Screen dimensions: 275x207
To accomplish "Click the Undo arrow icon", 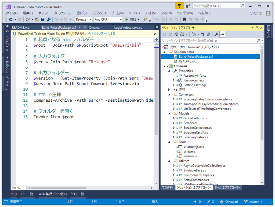I will click(x=56, y=19).
